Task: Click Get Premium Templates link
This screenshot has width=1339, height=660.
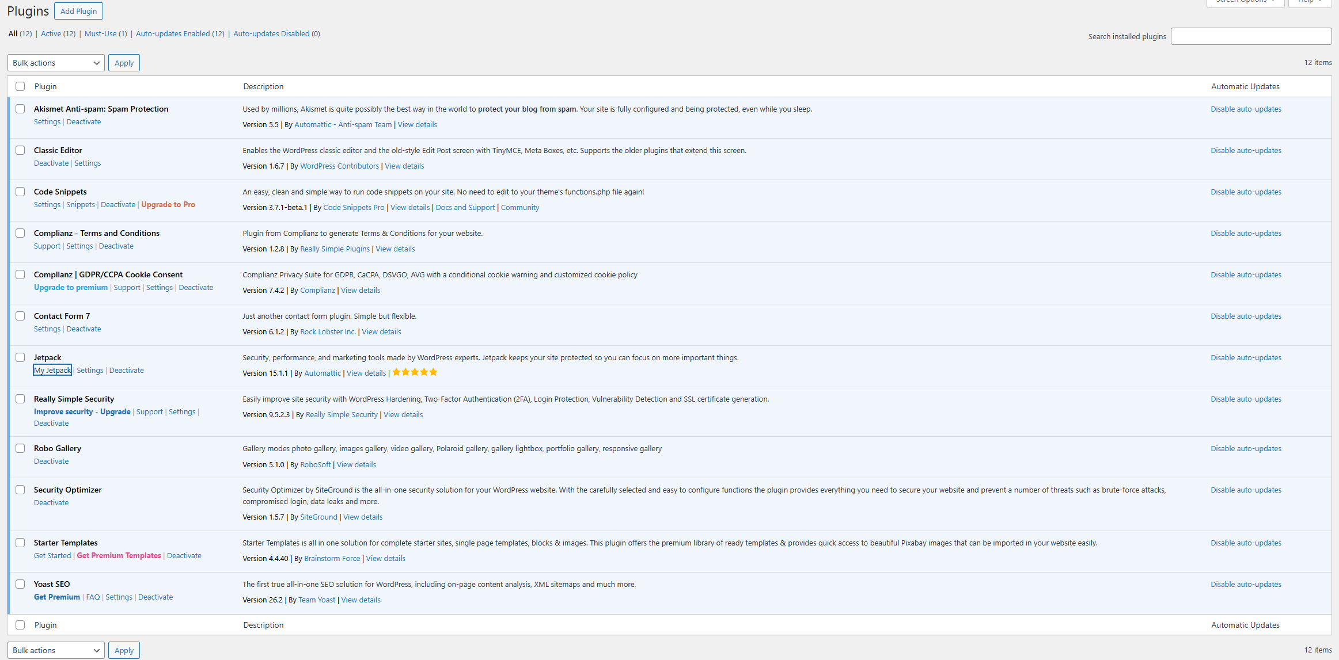Action: pyautogui.click(x=119, y=556)
